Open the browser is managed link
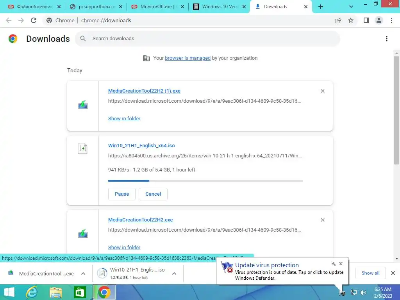 pyautogui.click(x=188, y=58)
